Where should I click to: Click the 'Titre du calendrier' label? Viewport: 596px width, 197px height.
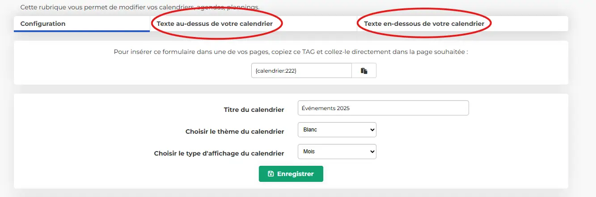point(254,110)
